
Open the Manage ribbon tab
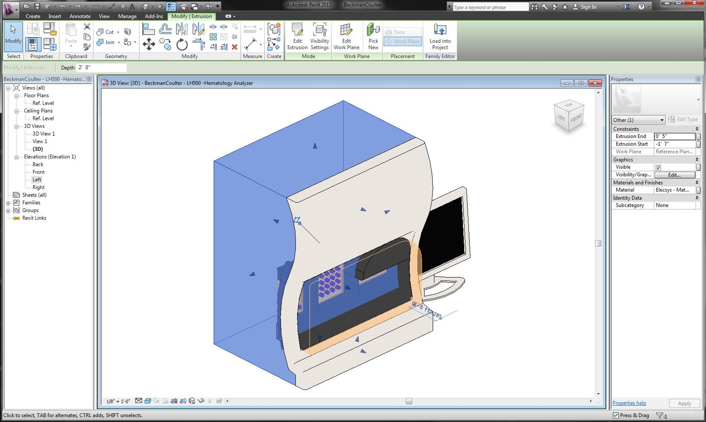[x=127, y=16]
